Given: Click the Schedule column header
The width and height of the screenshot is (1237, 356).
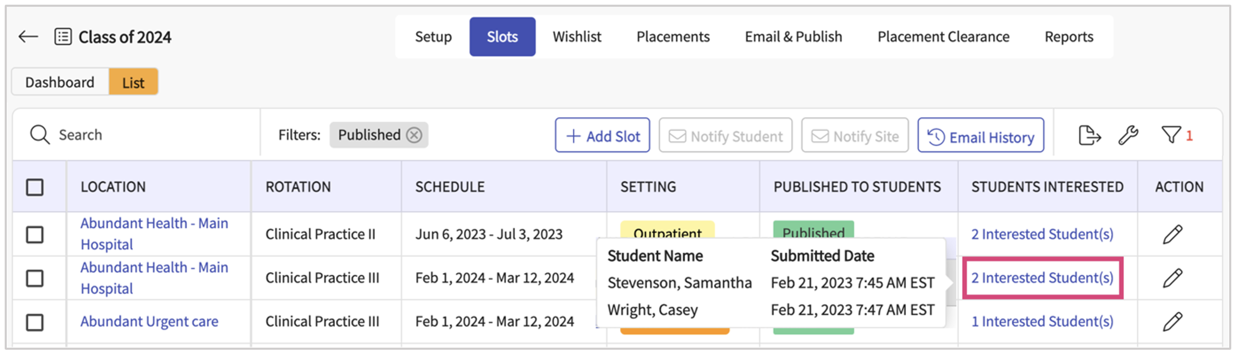Looking at the screenshot, I should (x=450, y=187).
